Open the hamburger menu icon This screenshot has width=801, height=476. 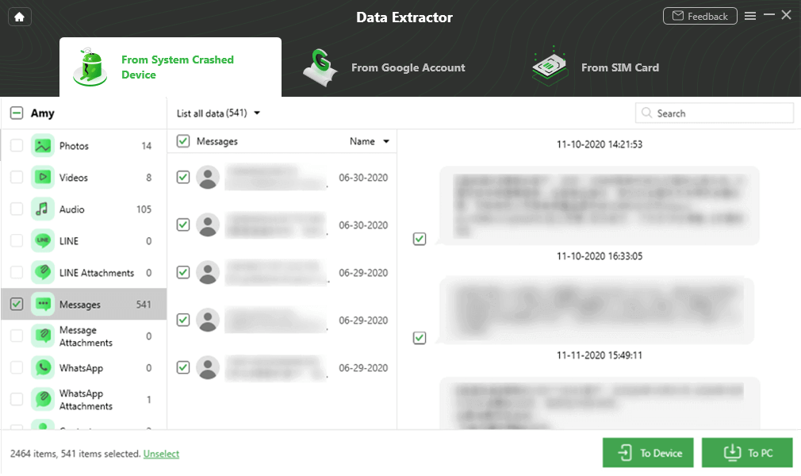point(750,16)
